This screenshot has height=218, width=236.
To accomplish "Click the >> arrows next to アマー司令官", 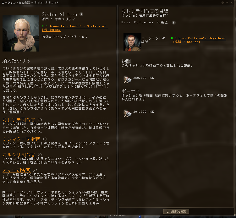I will coord(35,170).
